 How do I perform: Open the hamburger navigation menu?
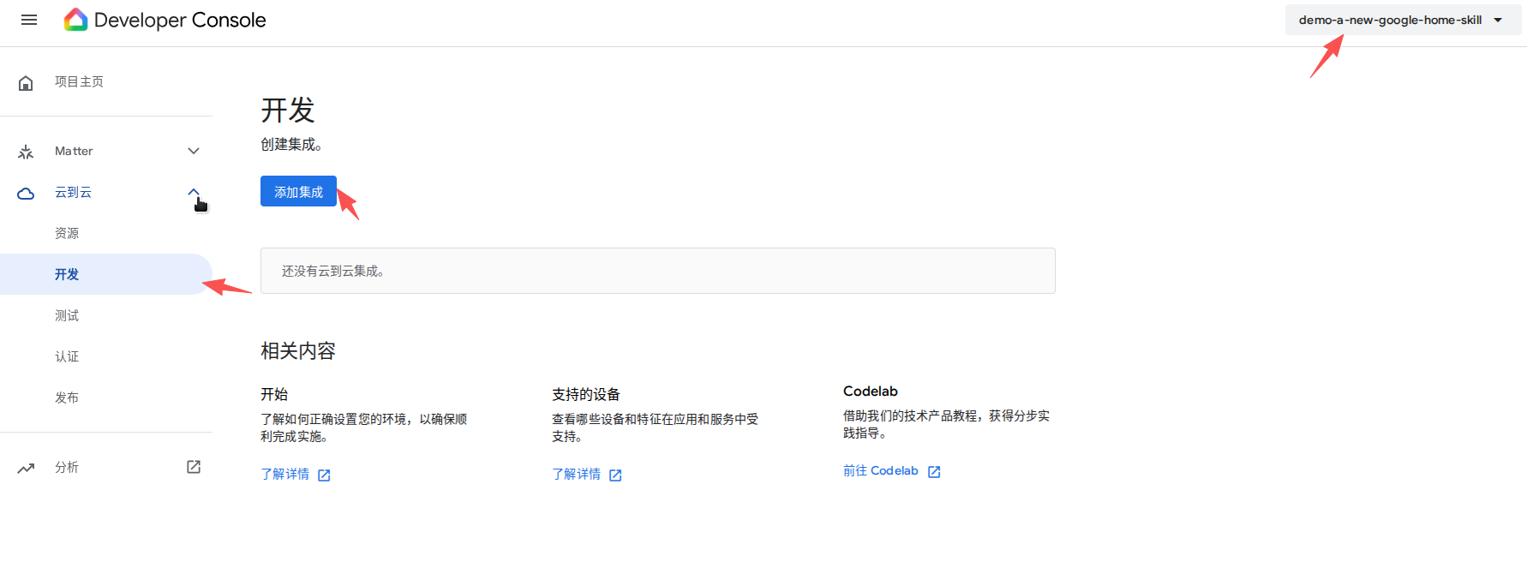click(29, 20)
